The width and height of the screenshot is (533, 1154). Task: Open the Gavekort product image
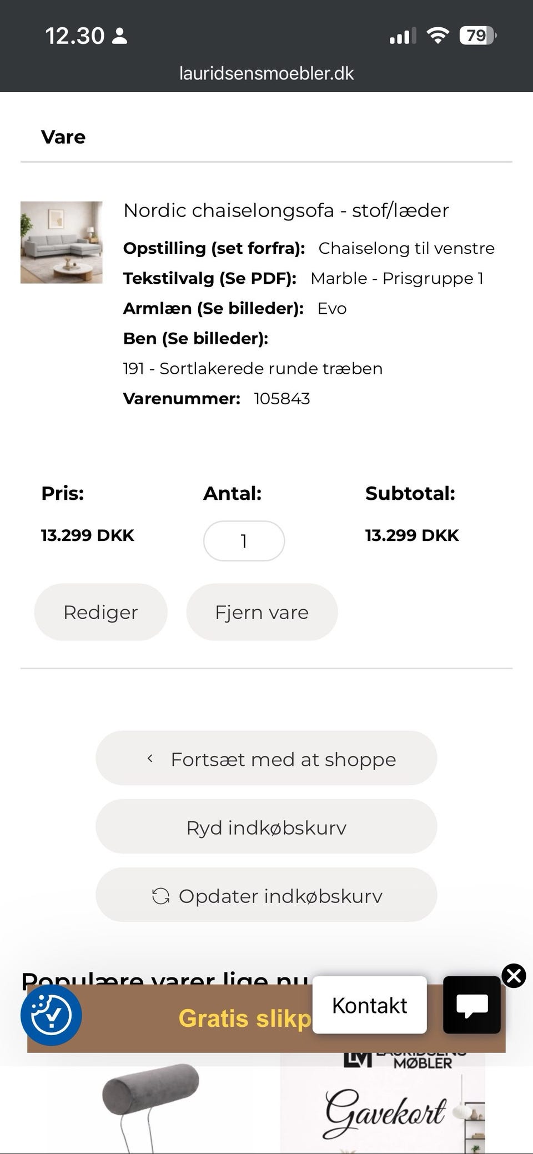(383, 1108)
